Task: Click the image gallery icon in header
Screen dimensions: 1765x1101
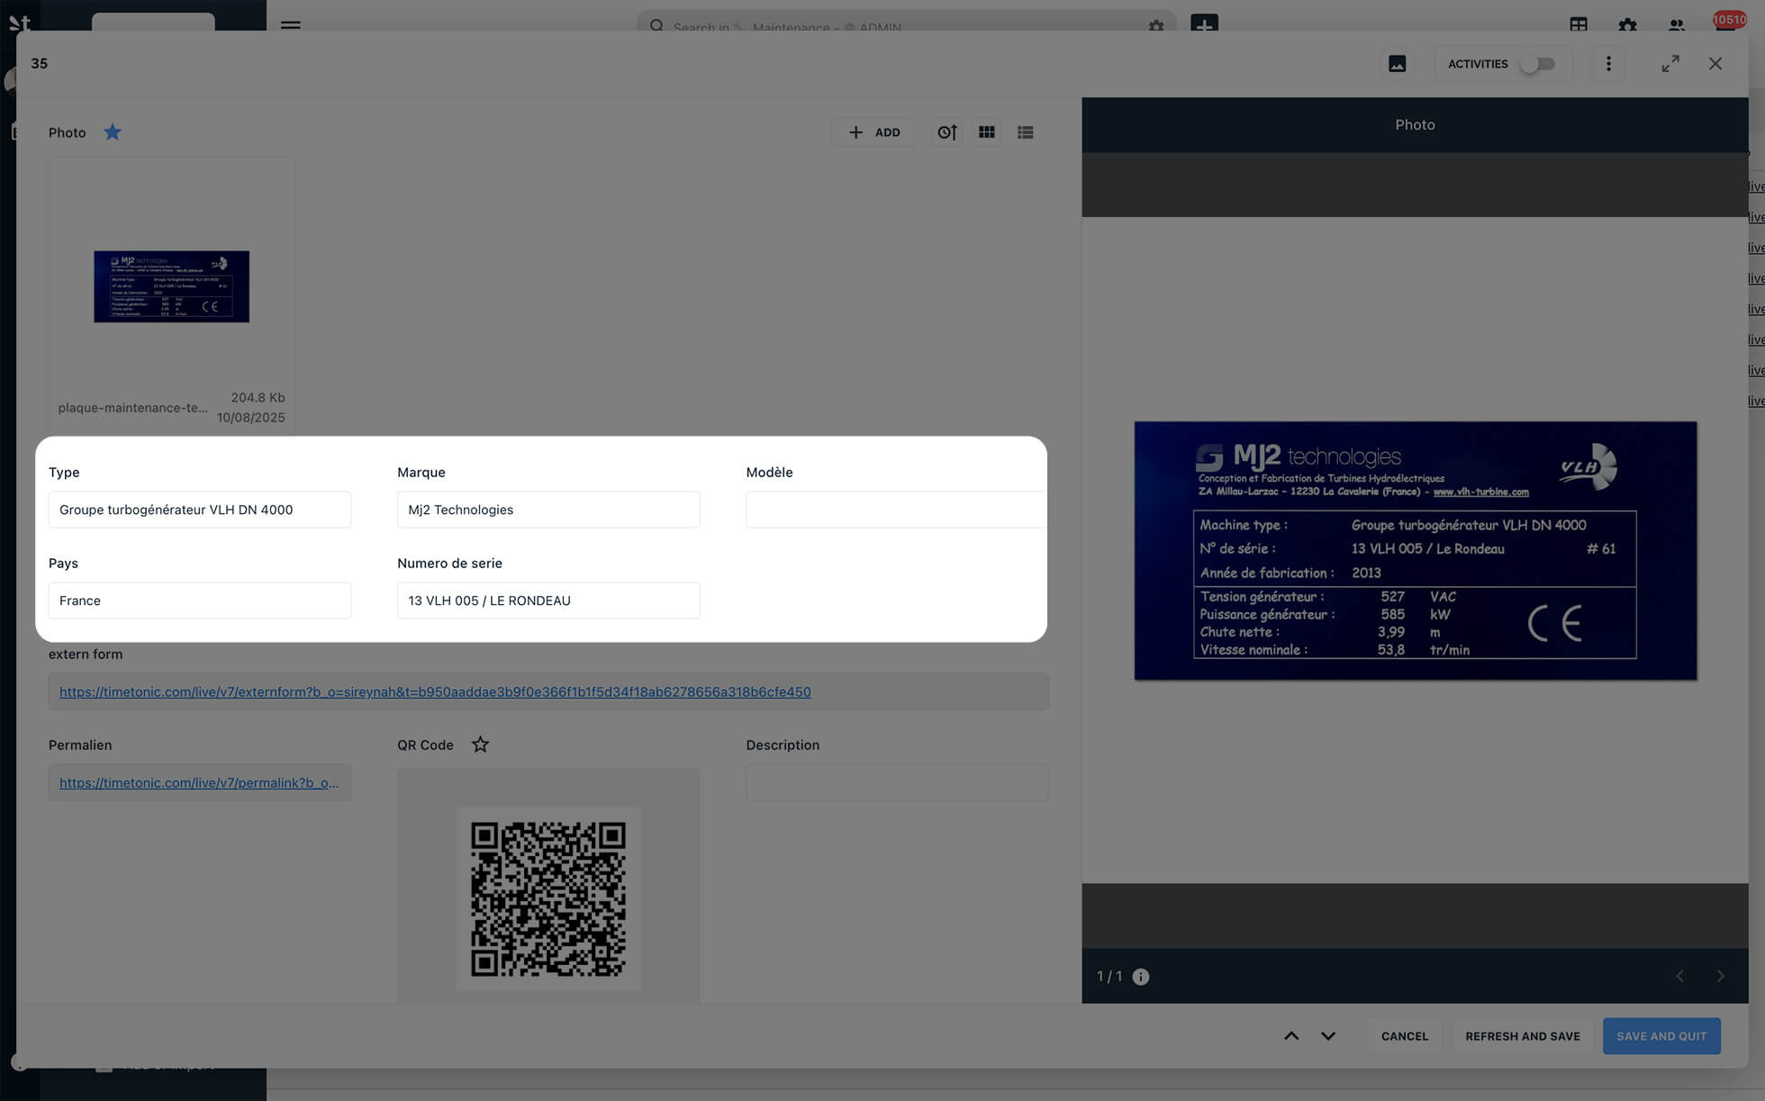Action: click(1397, 64)
